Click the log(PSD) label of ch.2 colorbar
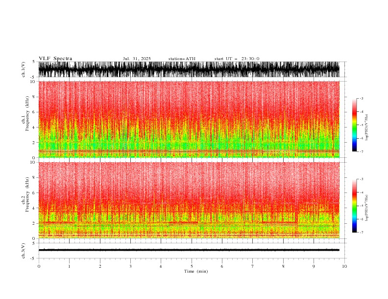Screen dimensions: 388x299 tap(367, 208)
